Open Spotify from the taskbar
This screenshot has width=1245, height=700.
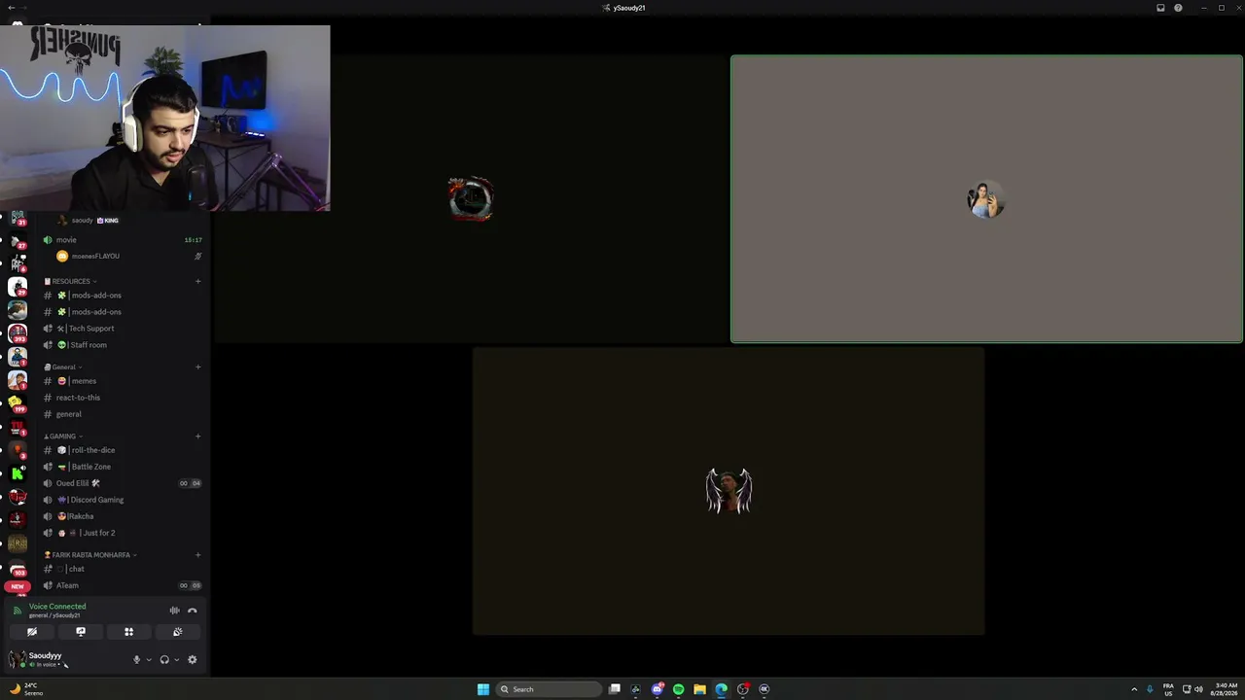(678, 689)
